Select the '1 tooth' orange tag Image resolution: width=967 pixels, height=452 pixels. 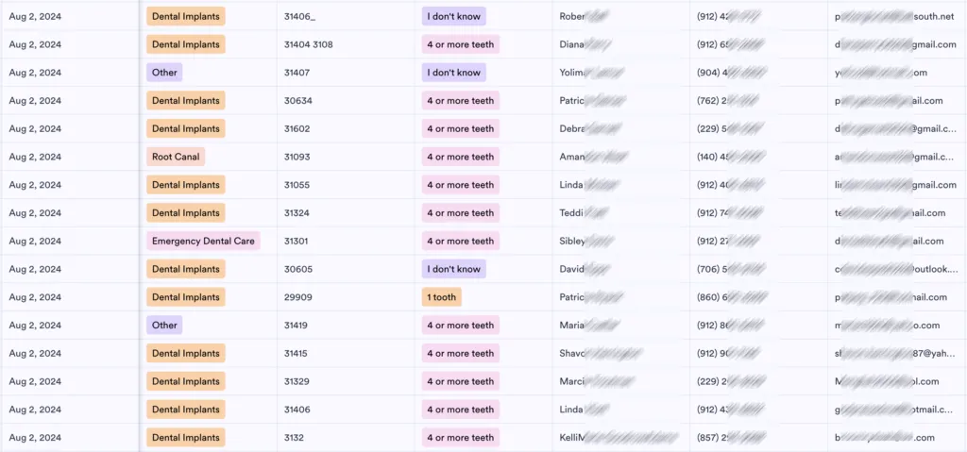click(442, 297)
